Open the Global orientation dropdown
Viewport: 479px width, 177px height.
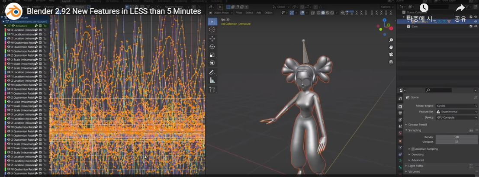(x=281, y=7)
